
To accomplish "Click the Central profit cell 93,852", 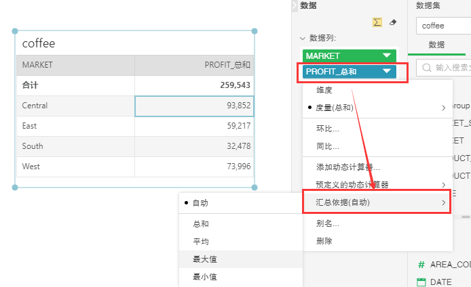I will pos(194,106).
